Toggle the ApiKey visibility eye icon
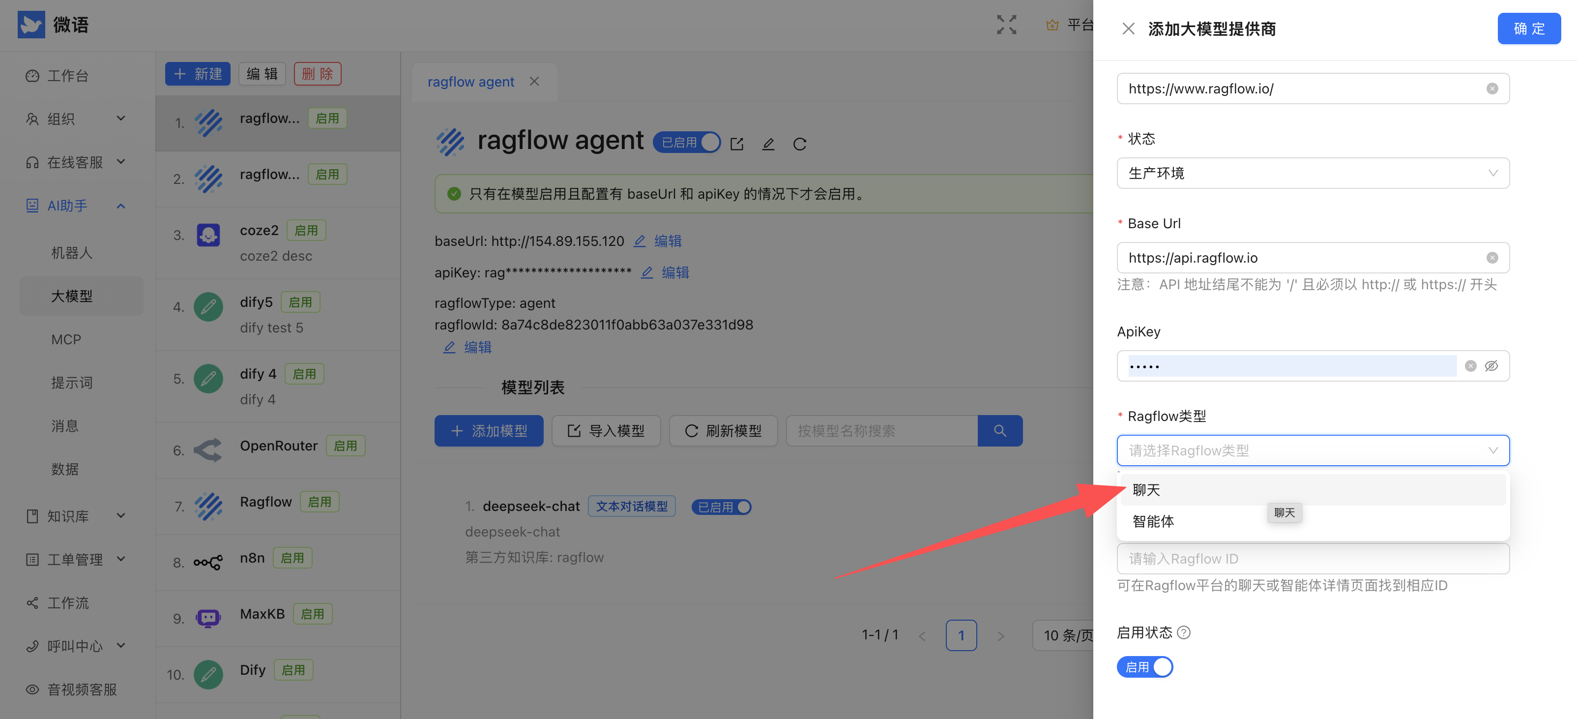Screen dimensions: 1577x719 pyautogui.click(x=1491, y=366)
